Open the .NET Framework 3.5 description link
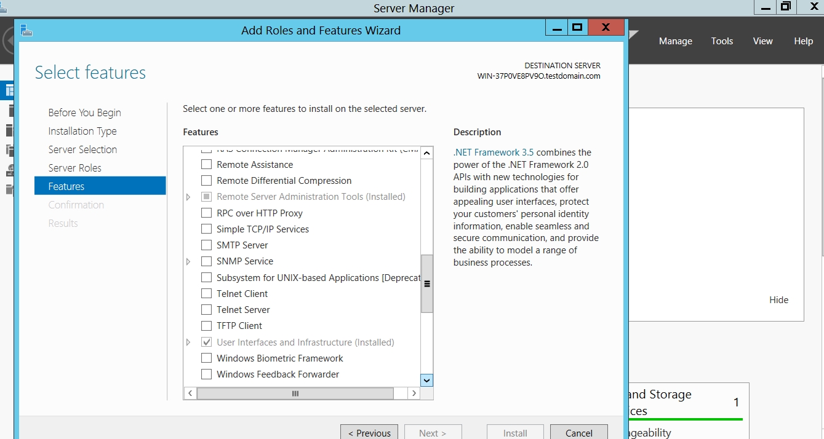 pyautogui.click(x=494, y=152)
